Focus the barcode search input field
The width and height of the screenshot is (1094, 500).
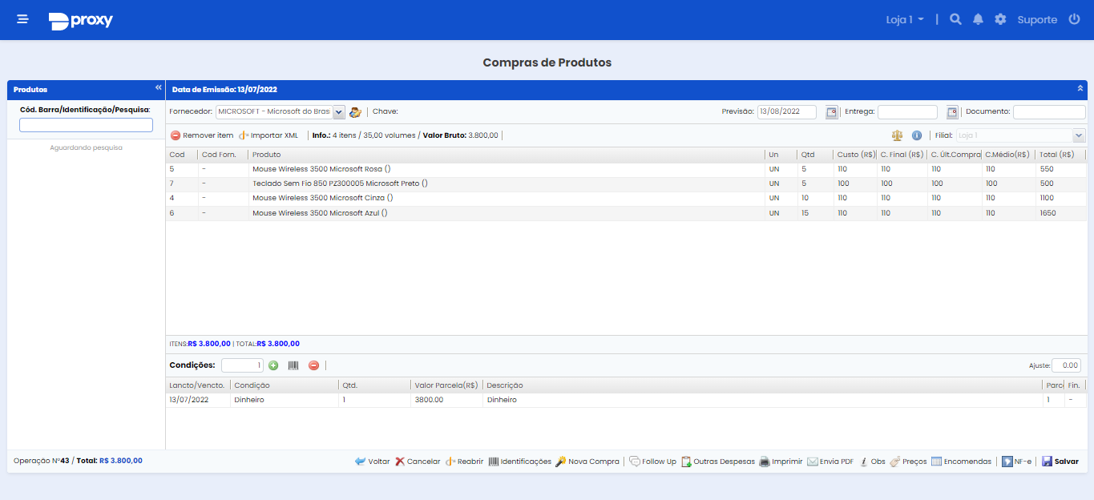click(86, 125)
